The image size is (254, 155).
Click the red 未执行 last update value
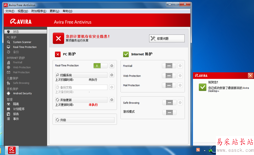tap(93, 105)
